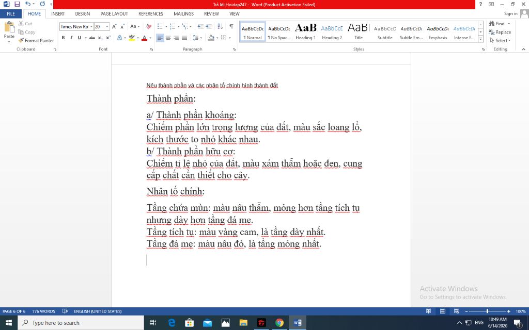Viewport: 529px width, 330px height.
Task: Open the Borders dropdown arrow
Action: 230,38
